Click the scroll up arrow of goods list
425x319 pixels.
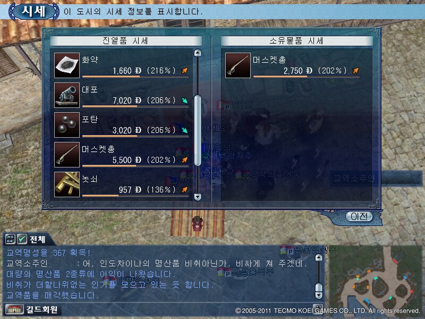click(198, 53)
